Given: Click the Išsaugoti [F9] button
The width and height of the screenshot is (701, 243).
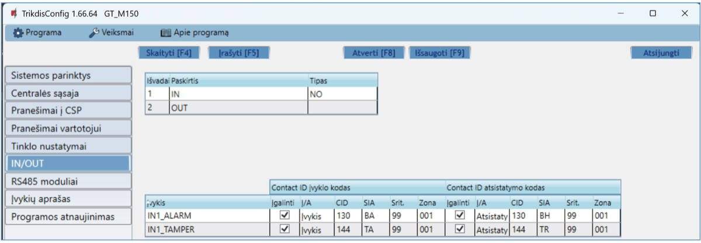Looking at the screenshot, I should pyautogui.click(x=439, y=52).
